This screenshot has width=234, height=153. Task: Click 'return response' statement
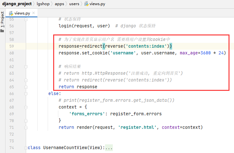point(78,87)
